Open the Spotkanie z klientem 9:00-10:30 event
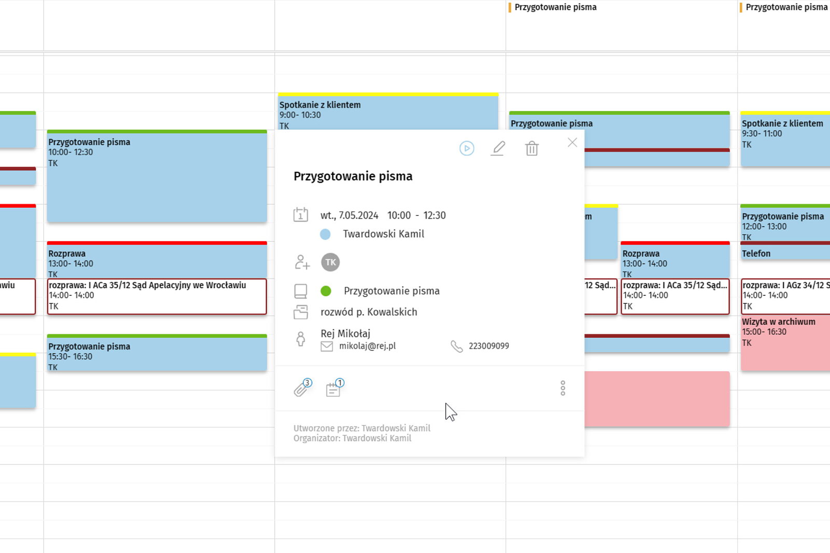 click(x=388, y=111)
